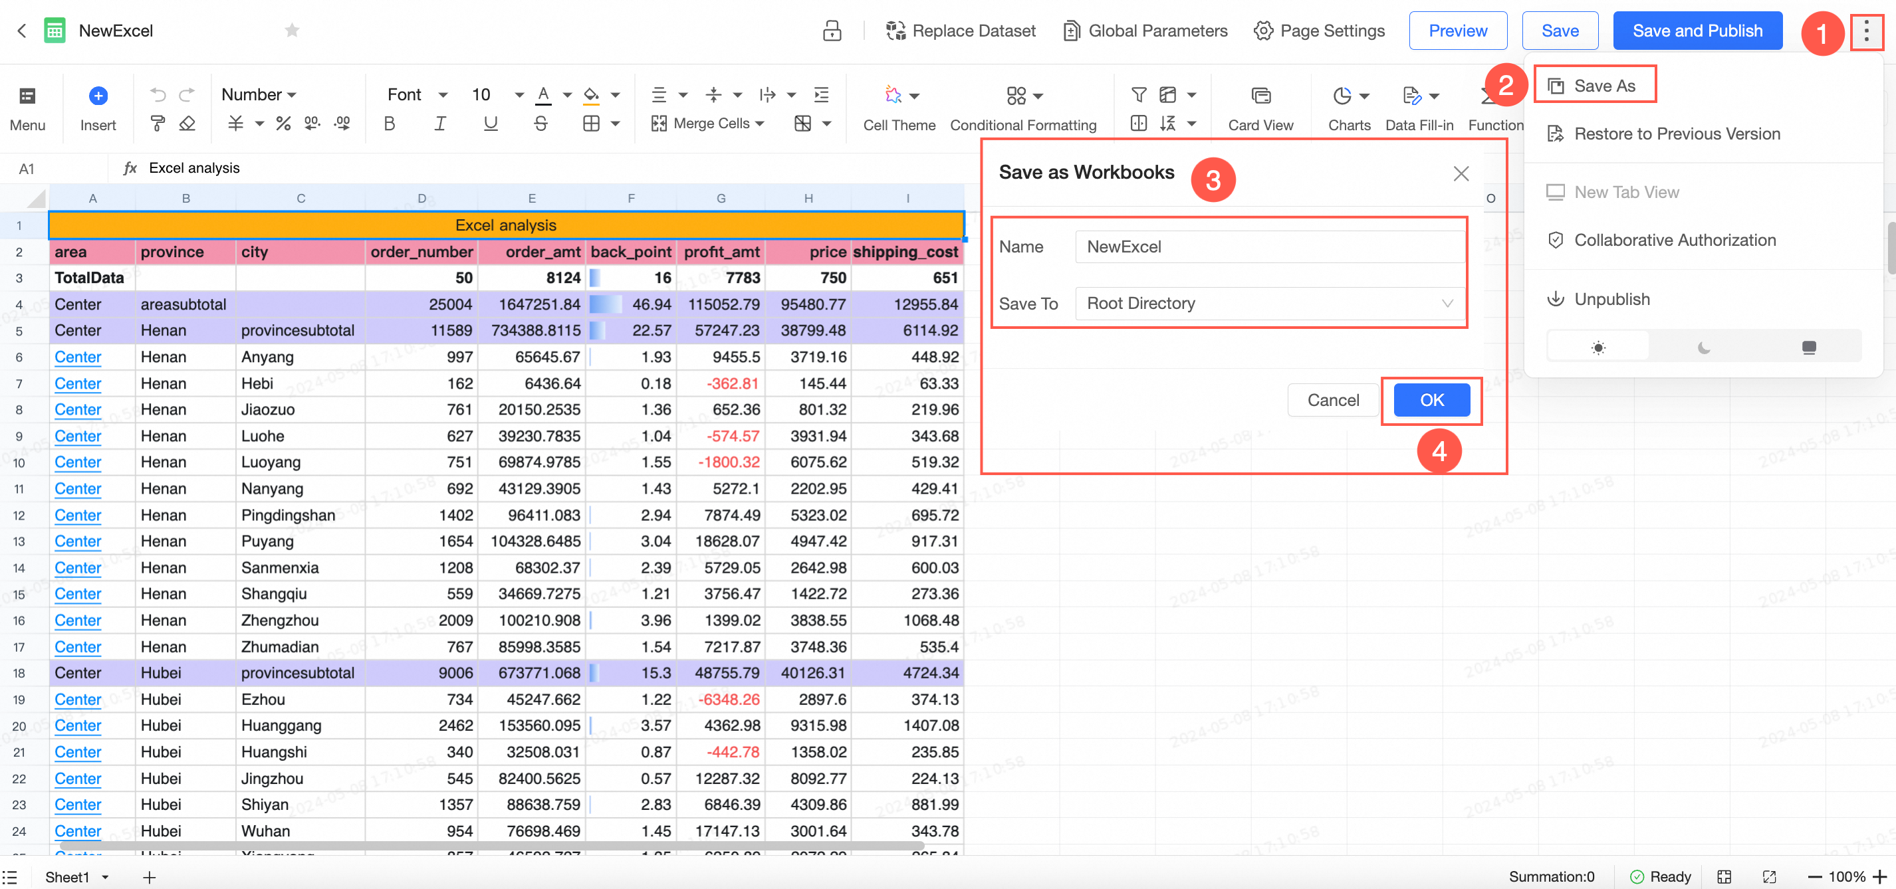Click the Italic formatting icon
This screenshot has width=1896, height=889.
(439, 124)
